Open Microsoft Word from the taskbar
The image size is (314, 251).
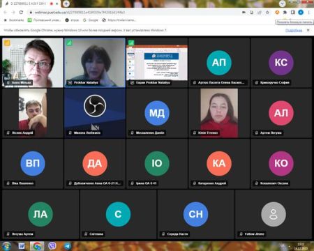click(22, 246)
